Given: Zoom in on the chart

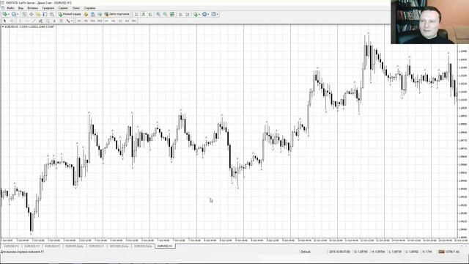Looking at the screenshot, I should [158, 14].
